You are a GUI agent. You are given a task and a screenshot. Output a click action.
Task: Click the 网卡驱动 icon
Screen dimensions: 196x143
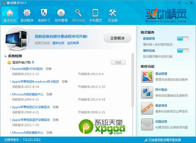point(147,92)
